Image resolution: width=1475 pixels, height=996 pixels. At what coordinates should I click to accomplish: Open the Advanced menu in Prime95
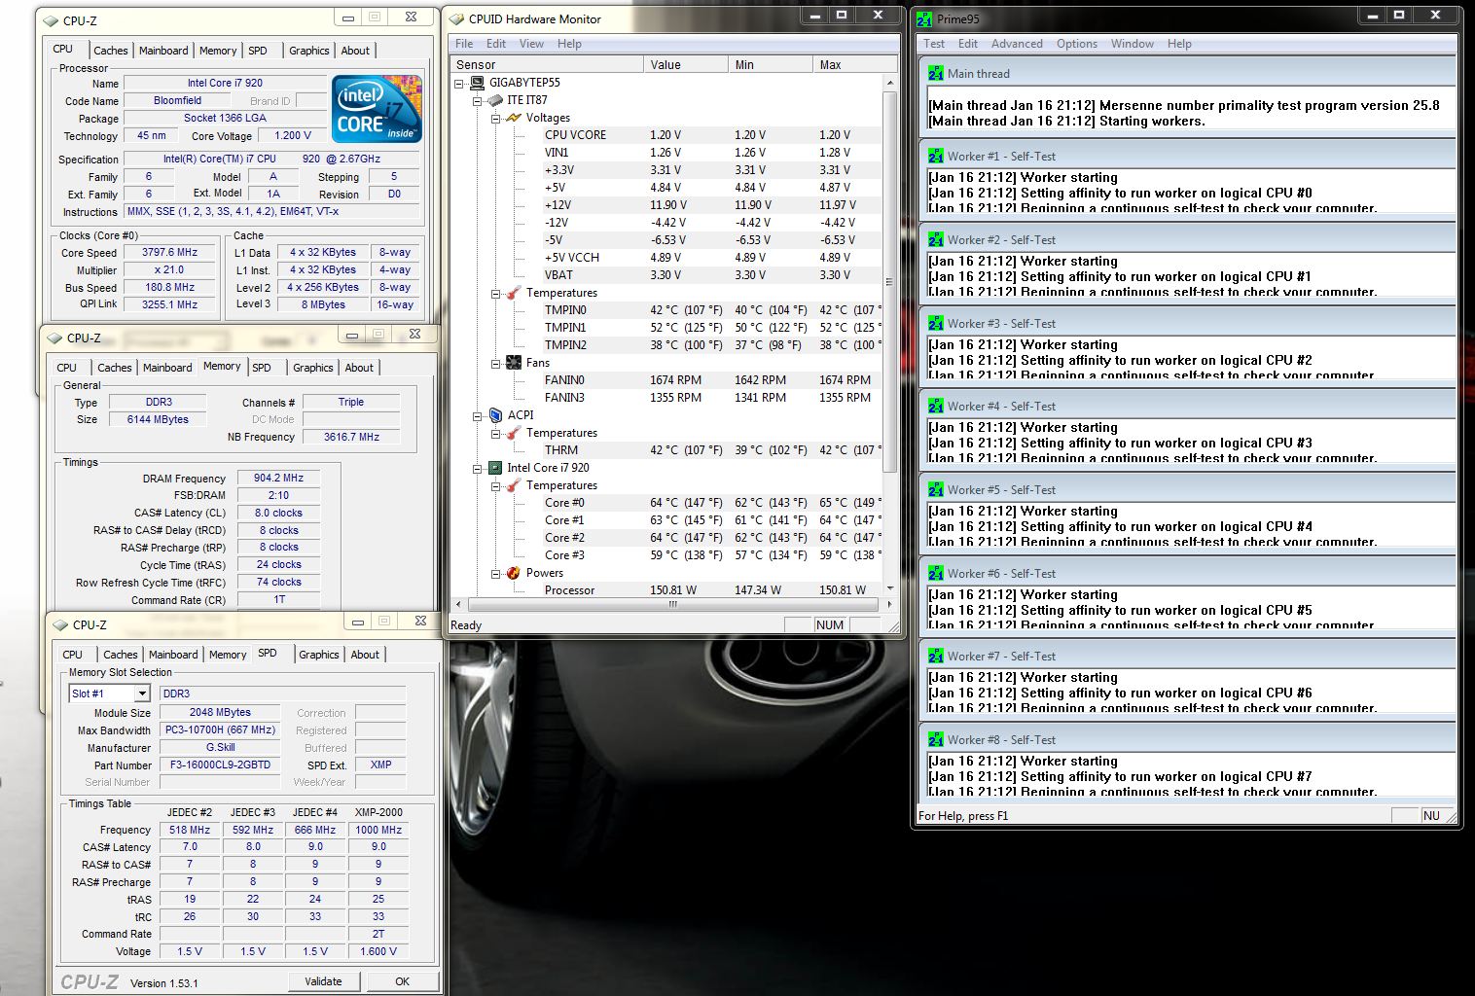point(1017,44)
